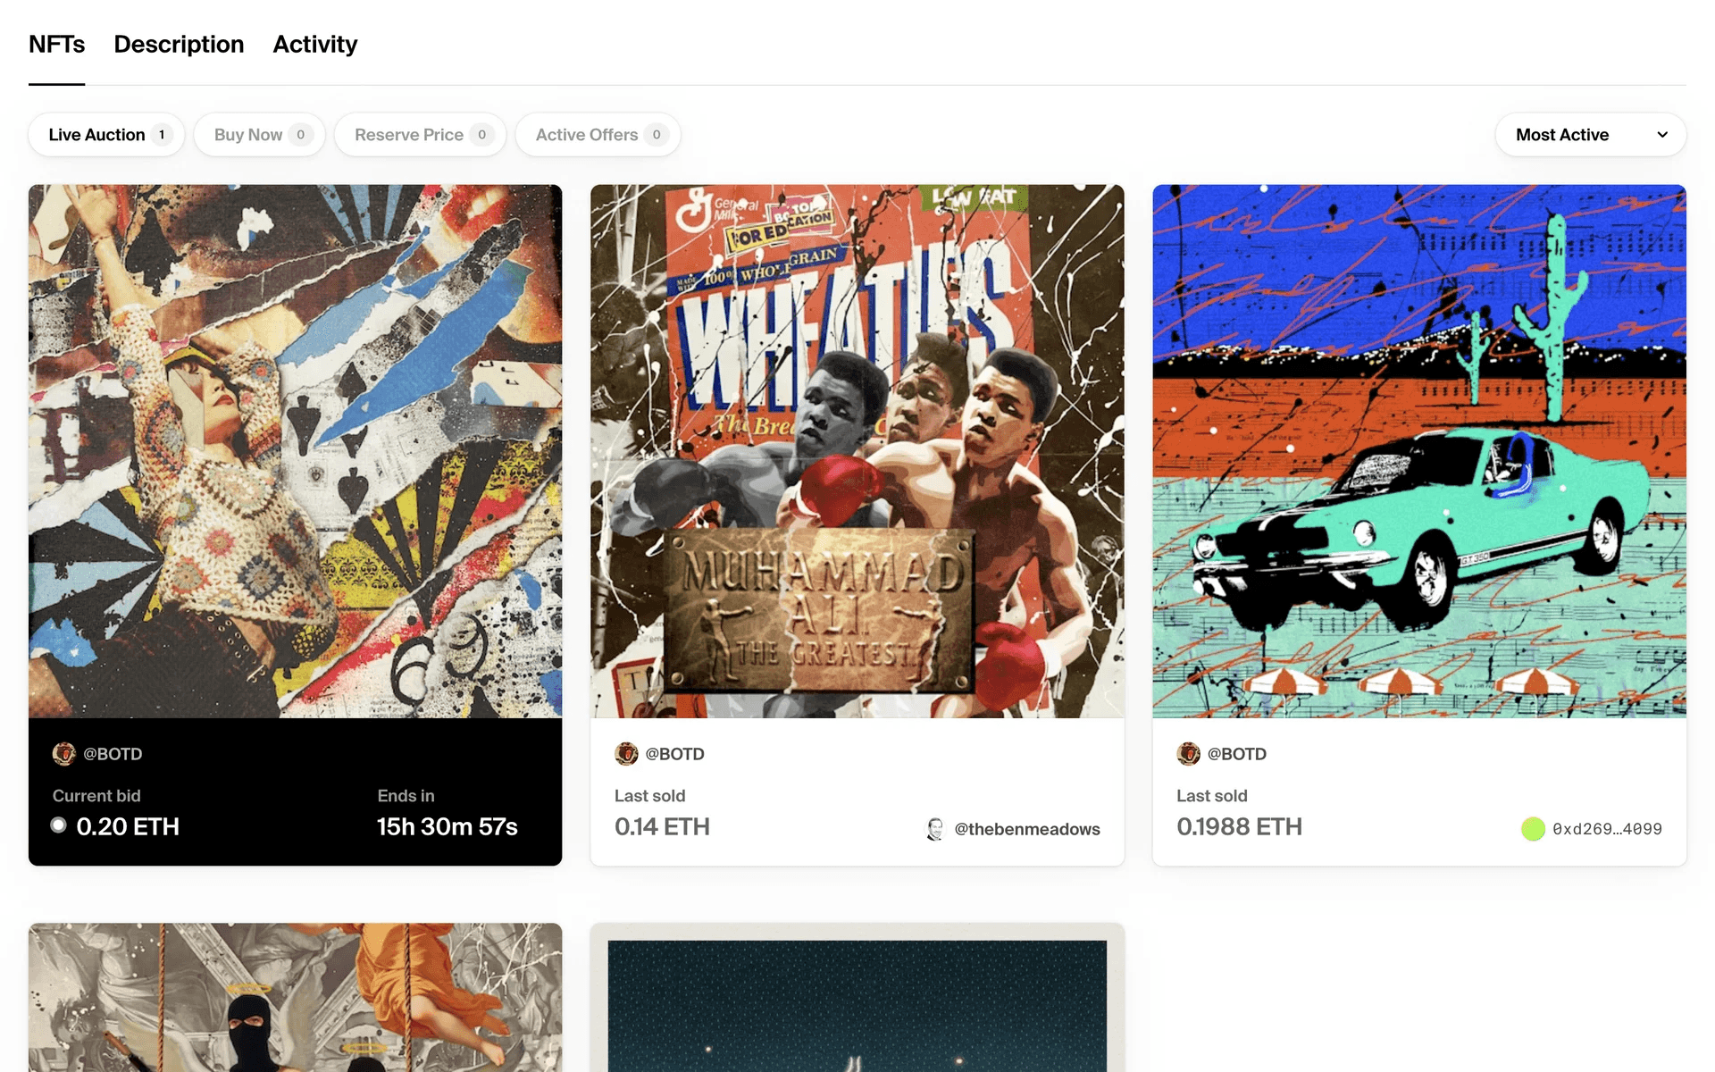Toggle the Active Offers filter
Image resolution: width=1715 pixels, height=1072 pixels.
click(x=598, y=135)
